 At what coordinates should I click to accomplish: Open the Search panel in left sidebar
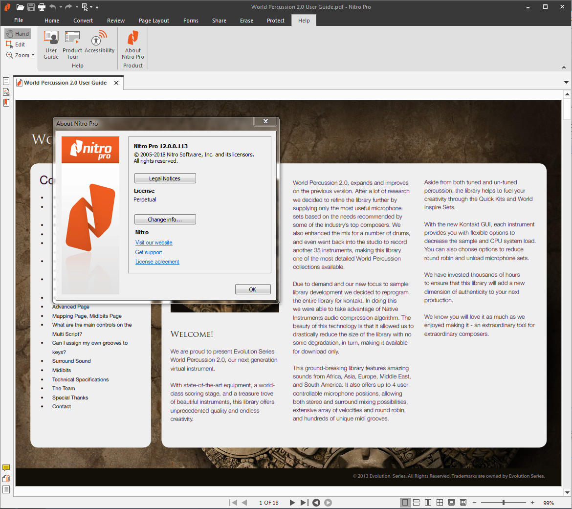click(6, 92)
